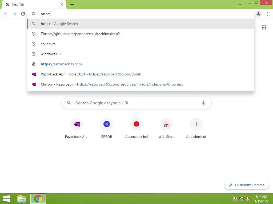Image resolution: width=273 pixels, height=204 pixels.
Task: Click search icon beside https: Google Search
Action: pos(34,24)
